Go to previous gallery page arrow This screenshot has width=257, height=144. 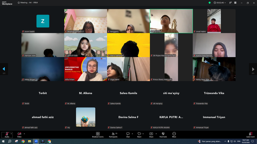4,69
